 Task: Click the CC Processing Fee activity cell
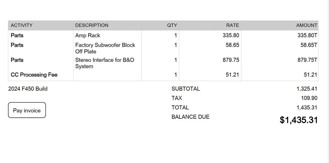(x=34, y=75)
